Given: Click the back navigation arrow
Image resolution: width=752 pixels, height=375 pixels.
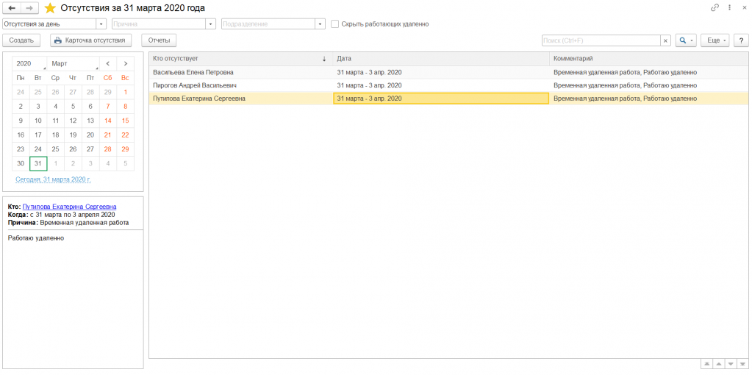Looking at the screenshot, I should 12,7.
